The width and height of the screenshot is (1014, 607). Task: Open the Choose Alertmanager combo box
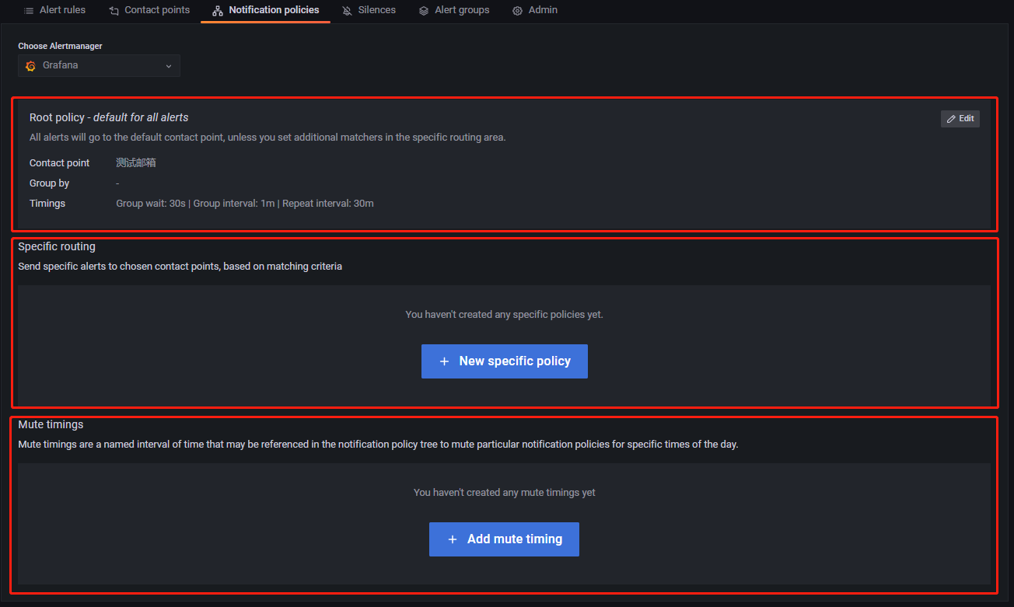click(x=99, y=66)
